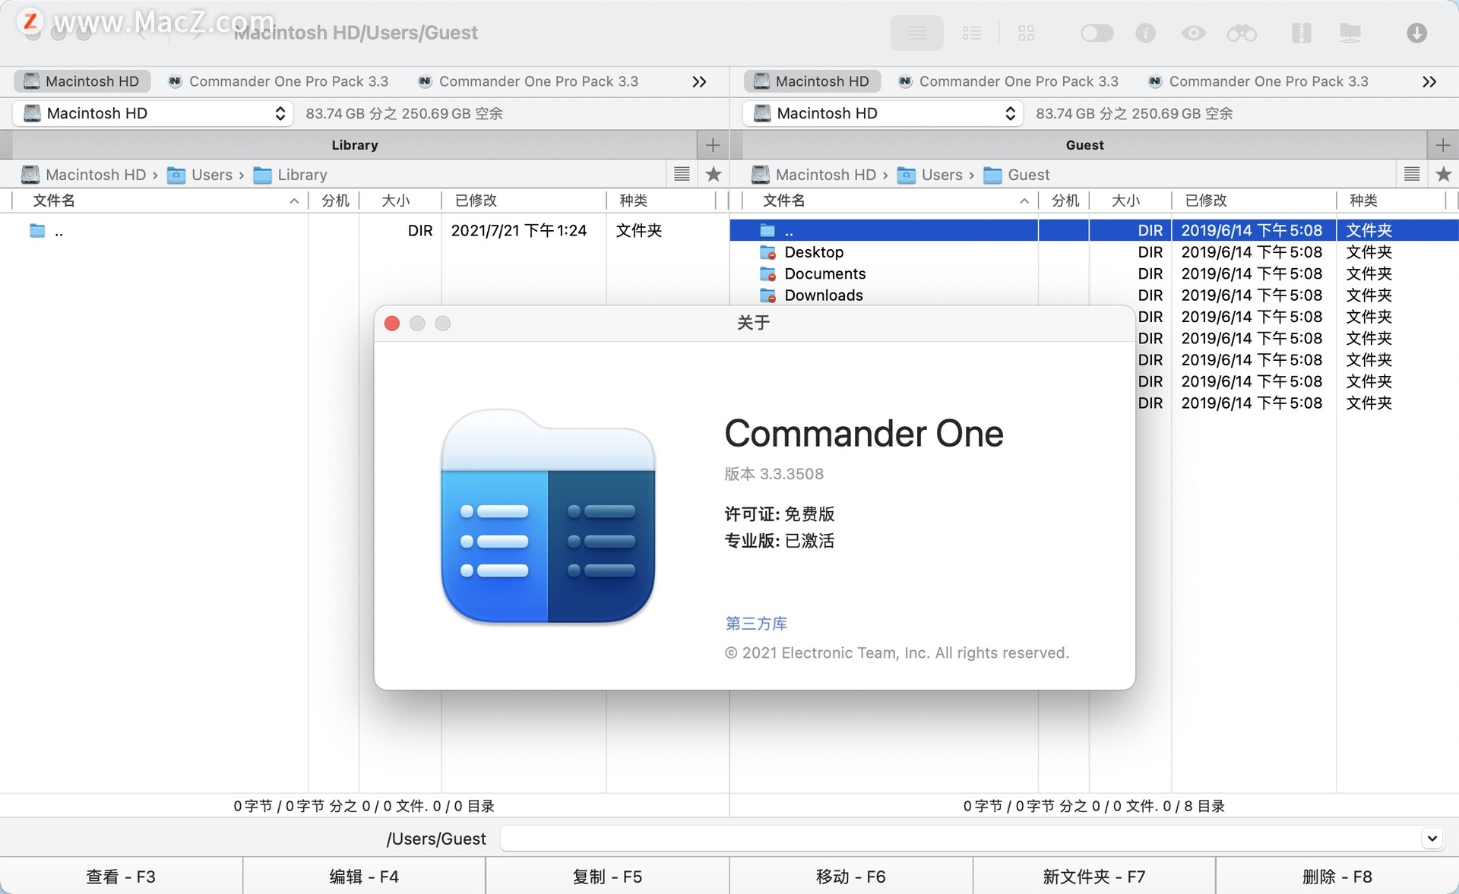Image resolution: width=1459 pixels, height=894 pixels.
Task: Open Quick Look eye icon
Action: click(1193, 33)
